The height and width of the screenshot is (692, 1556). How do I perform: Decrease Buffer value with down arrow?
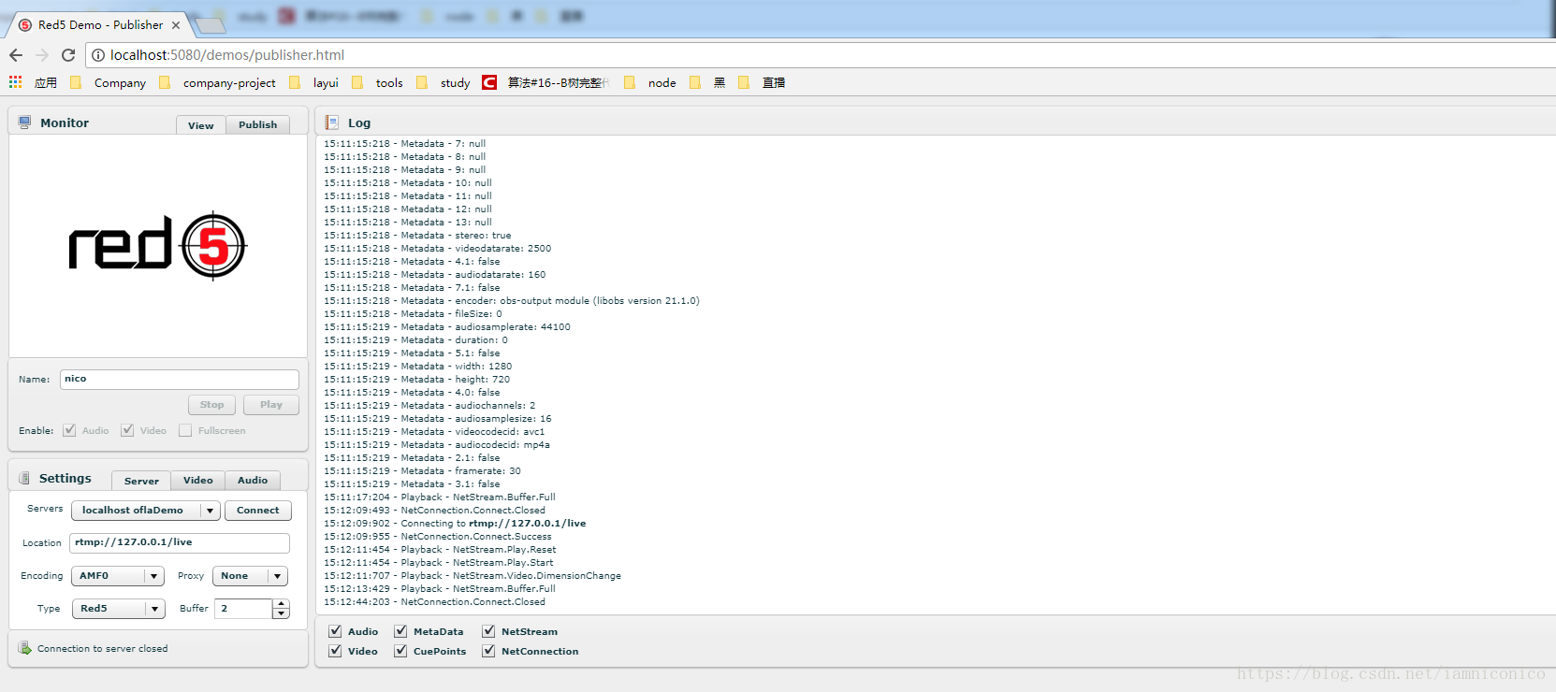[281, 613]
